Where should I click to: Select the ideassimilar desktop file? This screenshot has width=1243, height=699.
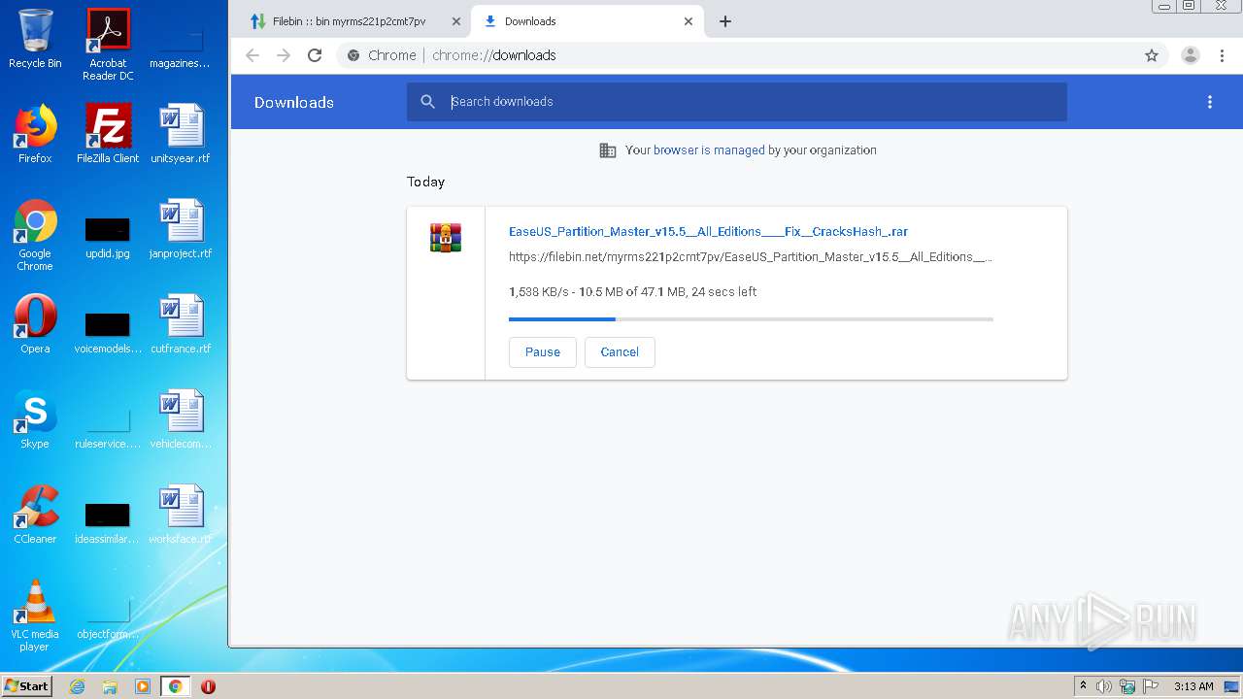pyautogui.click(x=108, y=521)
